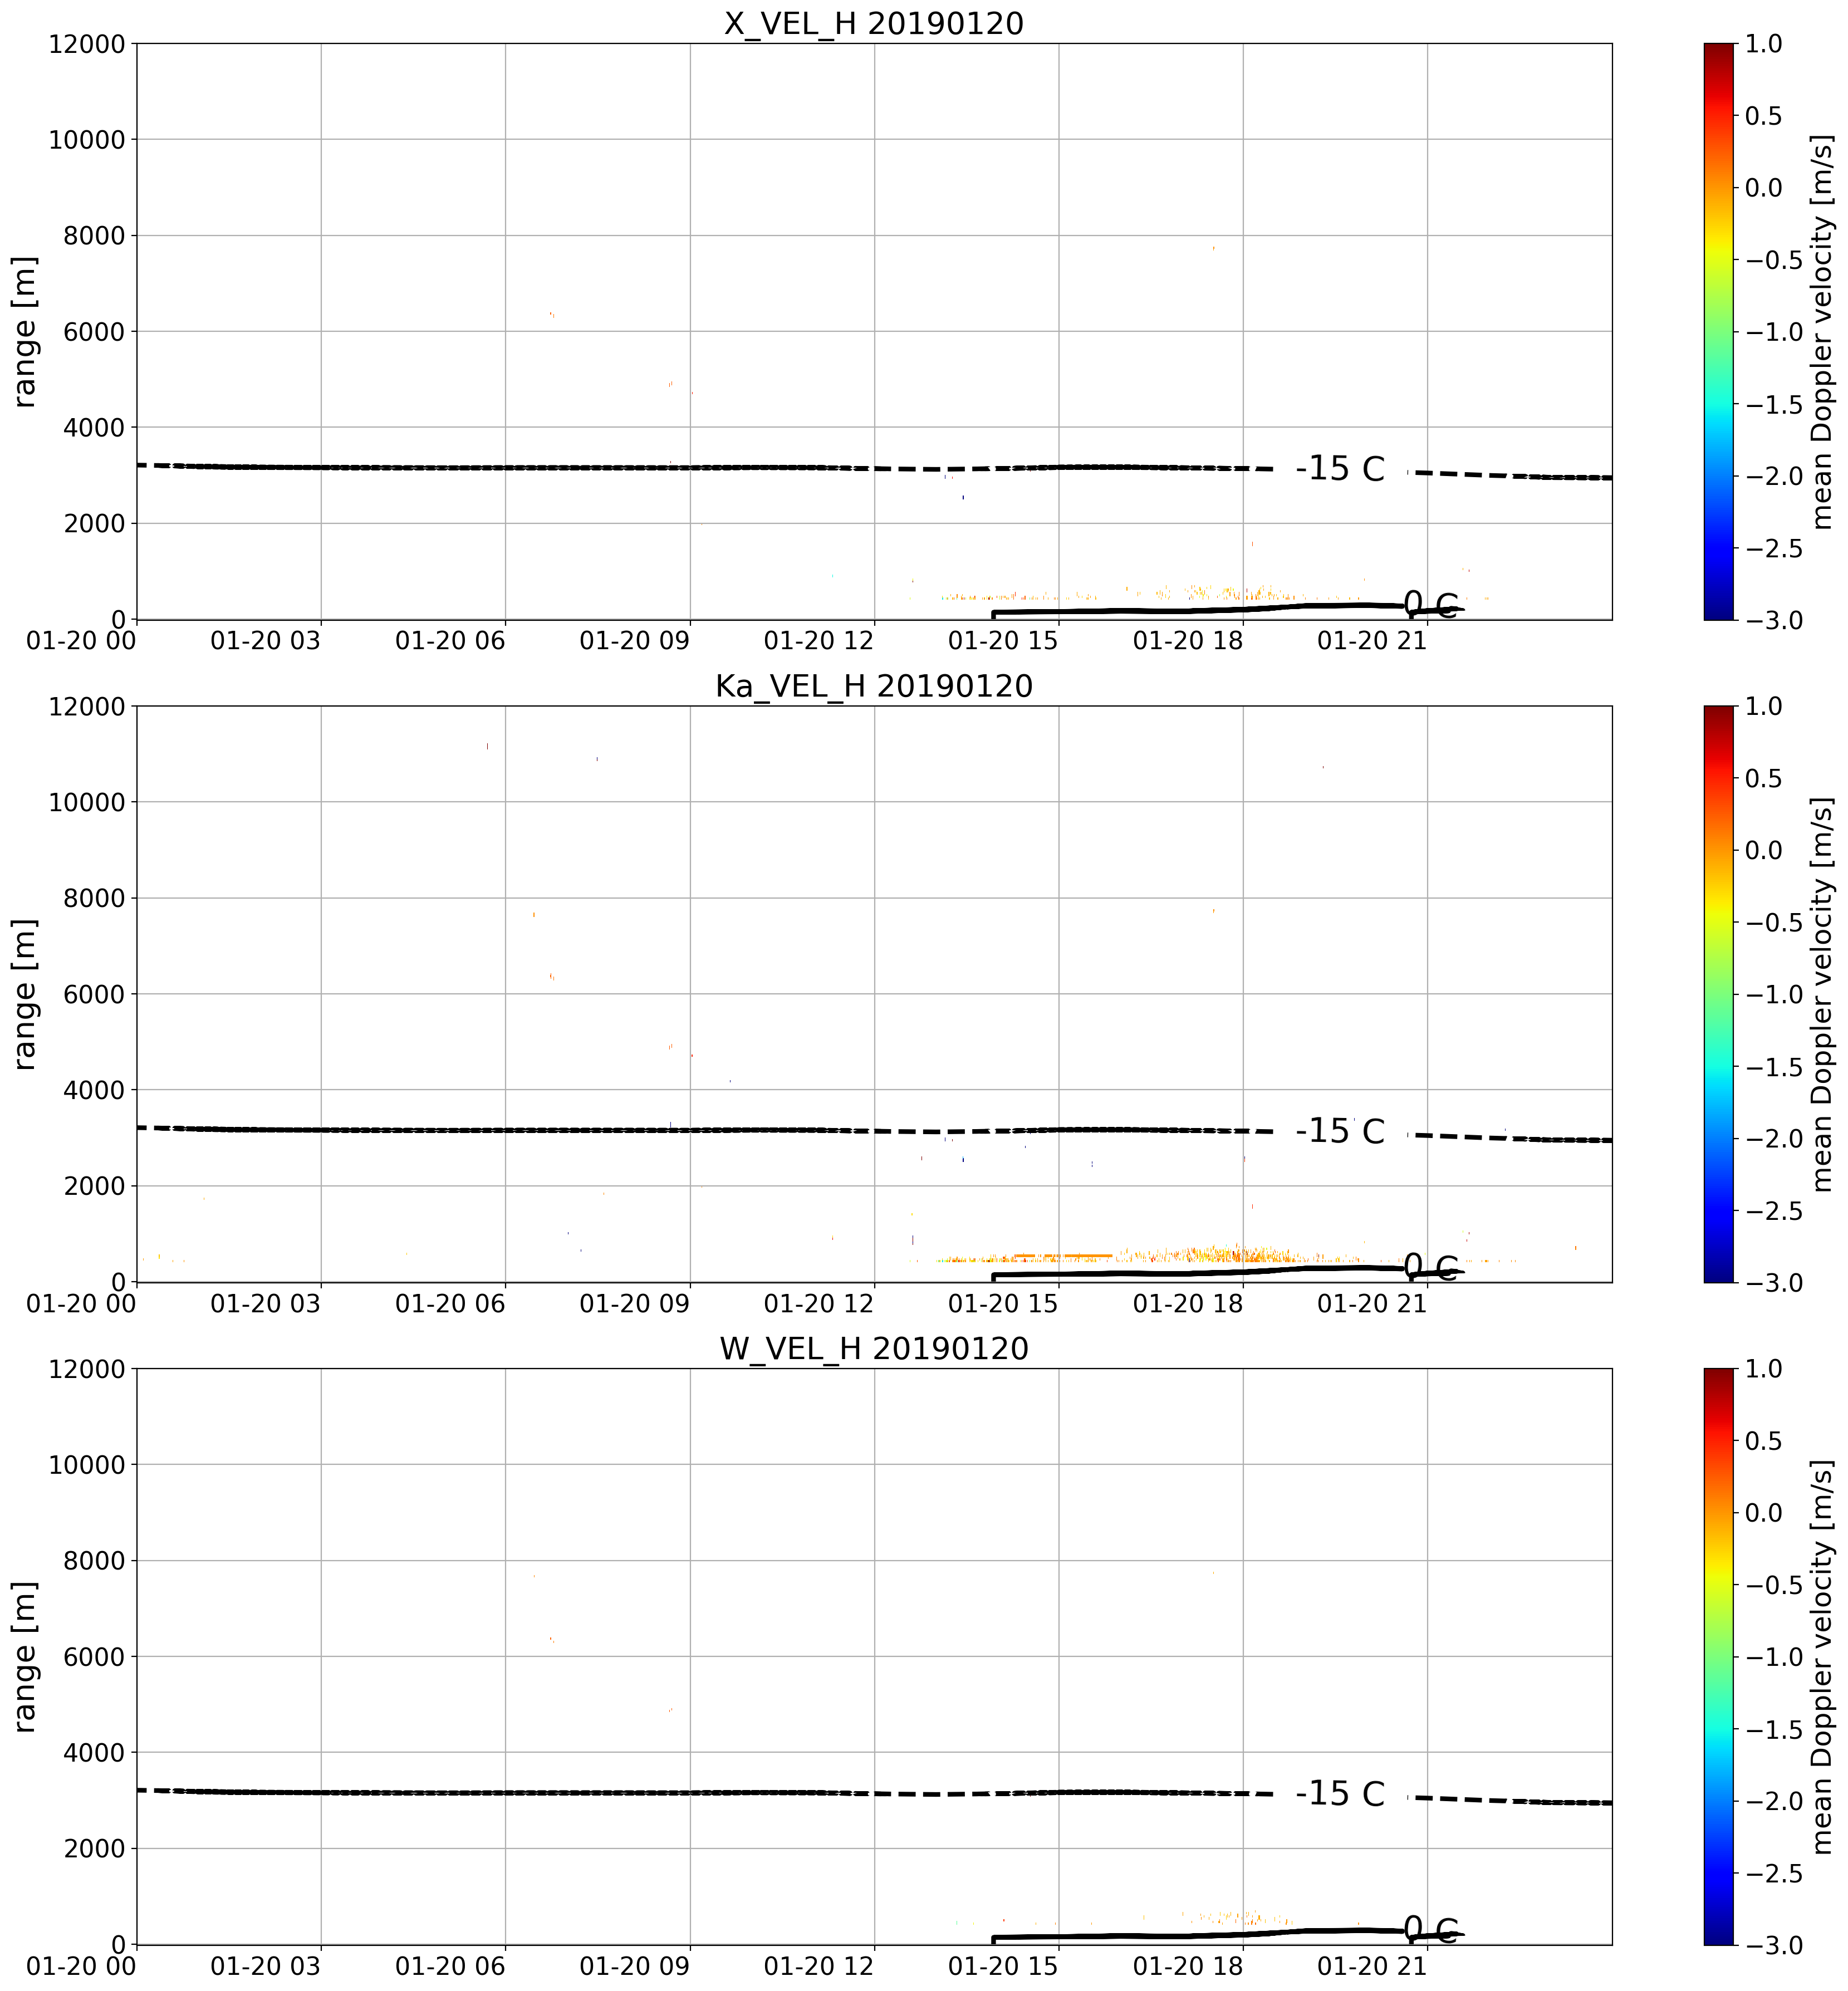1848x1991 pixels.
Task: Click the middle plot's colorbar
Action: click(1718, 994)
